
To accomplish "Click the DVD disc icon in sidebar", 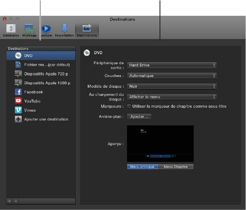I will point(18,55).
